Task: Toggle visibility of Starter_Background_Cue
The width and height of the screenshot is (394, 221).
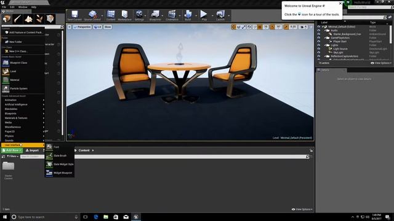Action: click(319, 34)
